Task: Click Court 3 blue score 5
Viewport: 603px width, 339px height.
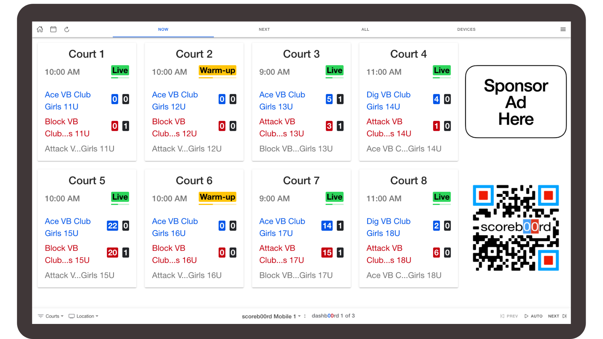Action: click(x=329, y=99)
